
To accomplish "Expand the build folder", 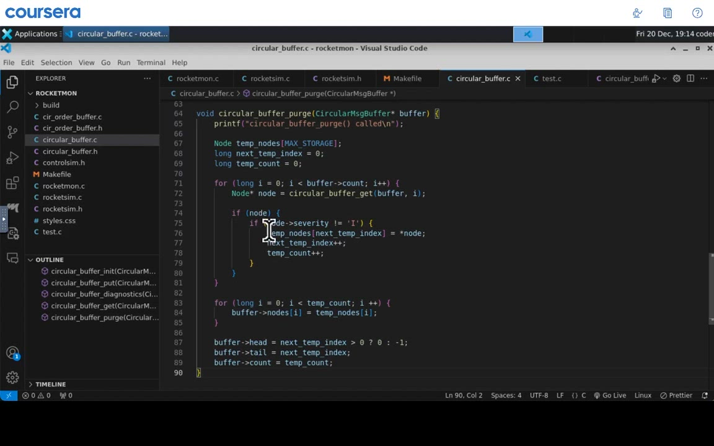I will point(51,105).
